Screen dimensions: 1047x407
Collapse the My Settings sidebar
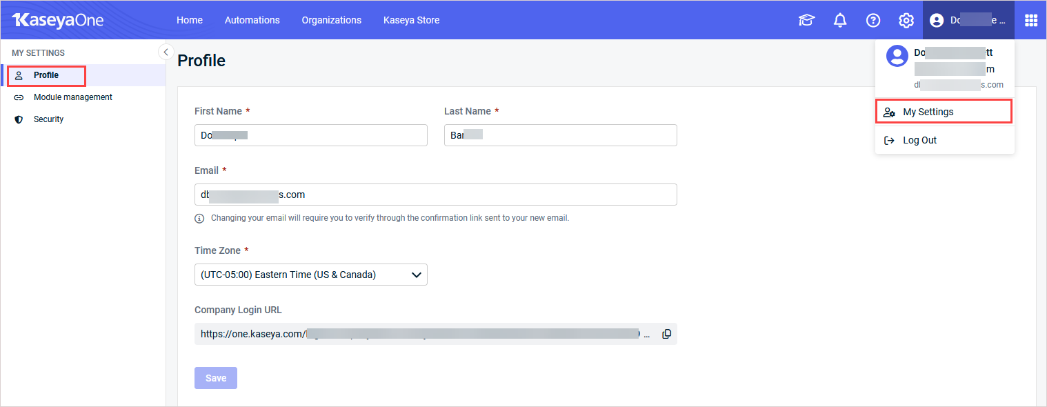[x=166, y=52]
